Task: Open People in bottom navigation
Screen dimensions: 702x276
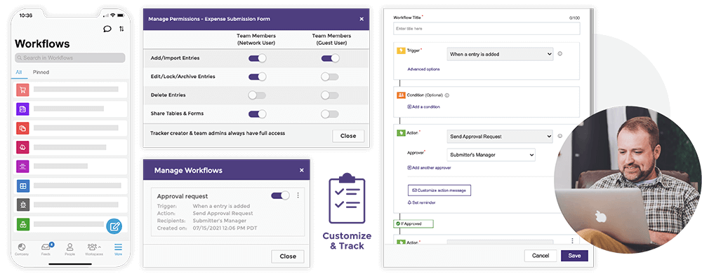Action: (x=69, y=249)
